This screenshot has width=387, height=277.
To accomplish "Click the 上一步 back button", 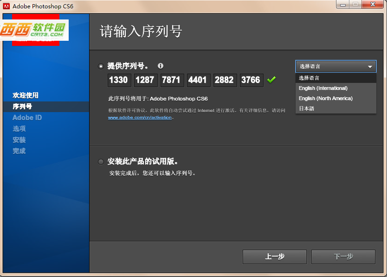I will 274,257.
